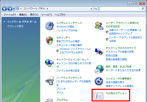Screen dimensions: 147x102
Task: Open ネットワークの状態とタスクの表示 link
Action: point(74,65)
